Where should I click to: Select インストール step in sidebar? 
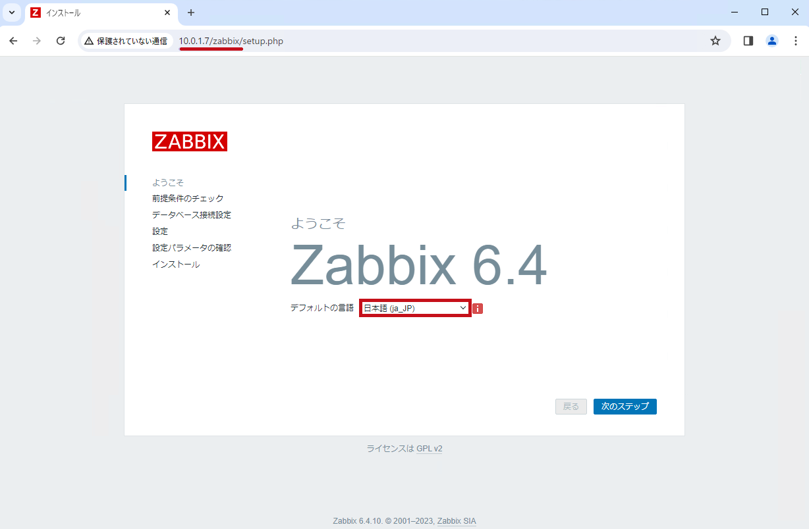point(176,264)
